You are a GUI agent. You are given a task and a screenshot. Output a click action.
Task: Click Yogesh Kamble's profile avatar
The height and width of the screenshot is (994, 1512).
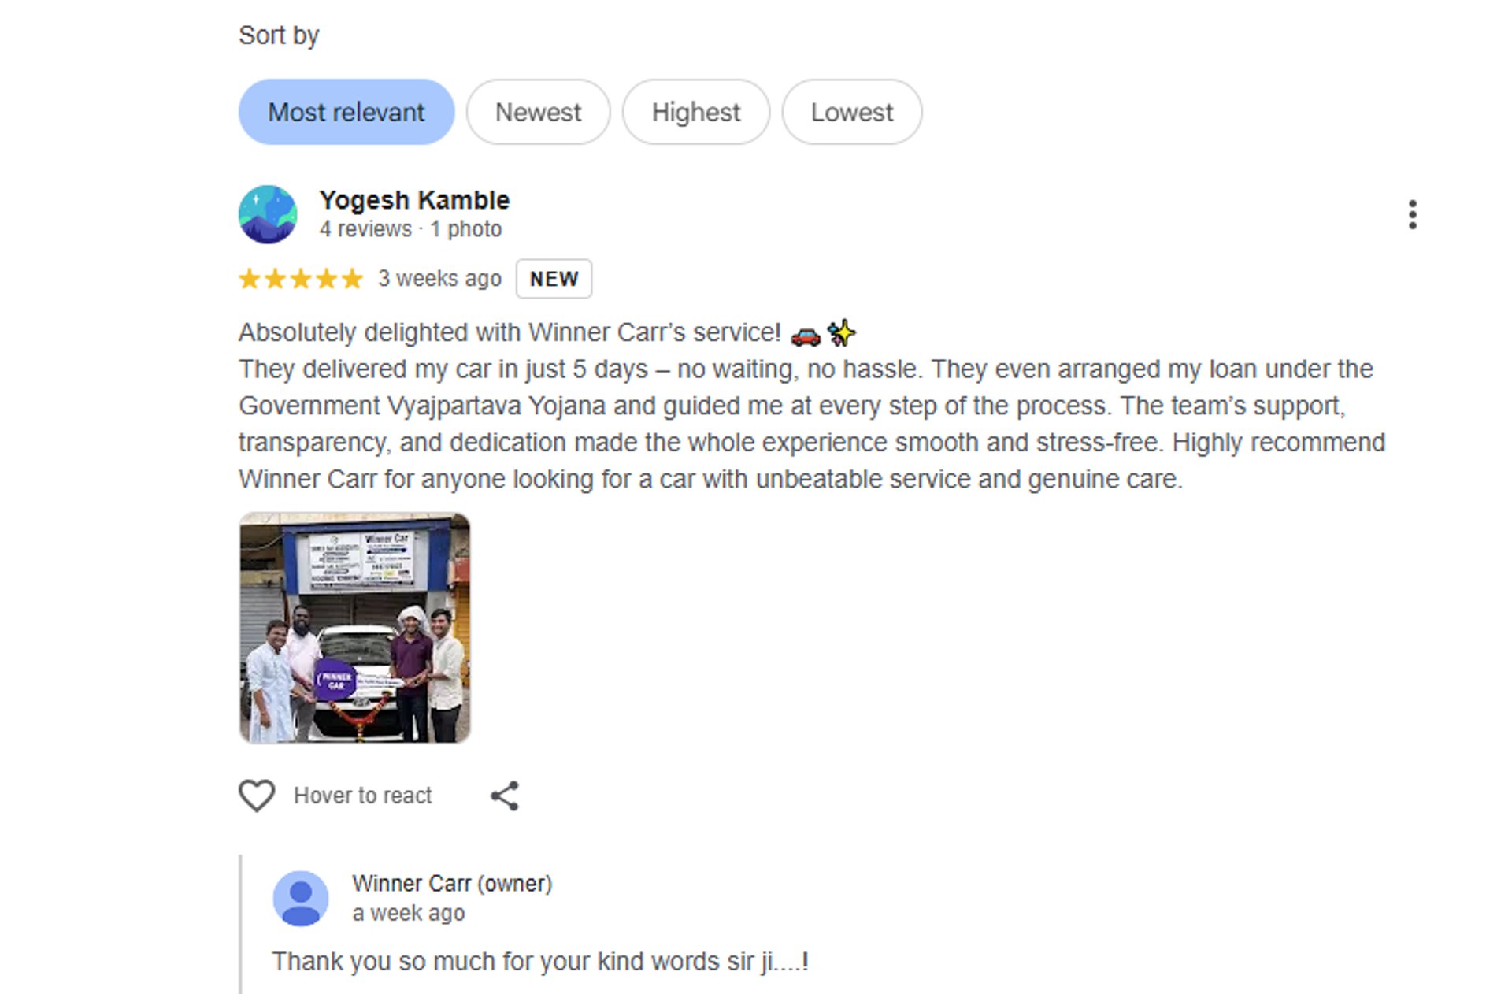268,214
